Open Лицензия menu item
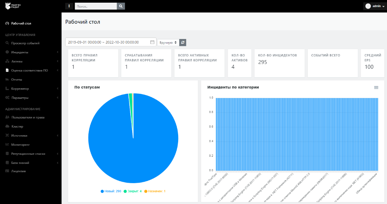 (18, 171)
